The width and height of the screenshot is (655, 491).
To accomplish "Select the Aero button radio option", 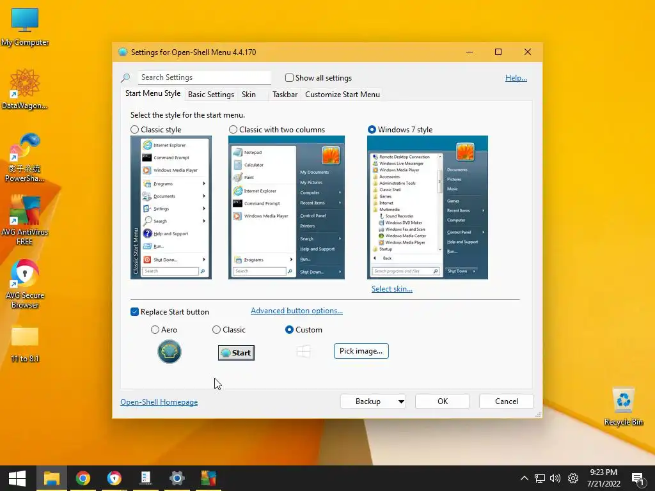I will point(155,330).
